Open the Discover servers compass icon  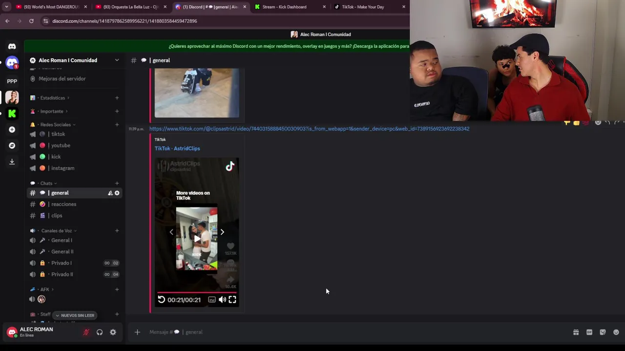(x=12, y=145)
